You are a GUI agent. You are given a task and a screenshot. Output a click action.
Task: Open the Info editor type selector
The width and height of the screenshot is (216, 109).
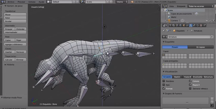click(x=3, y=2)
